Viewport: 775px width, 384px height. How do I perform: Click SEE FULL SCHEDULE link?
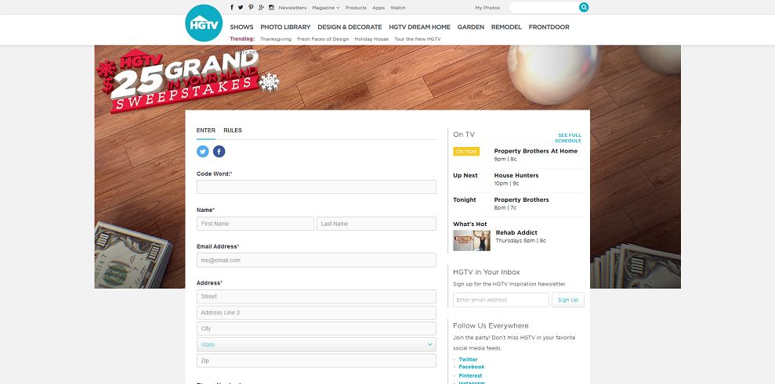[568, 138]
